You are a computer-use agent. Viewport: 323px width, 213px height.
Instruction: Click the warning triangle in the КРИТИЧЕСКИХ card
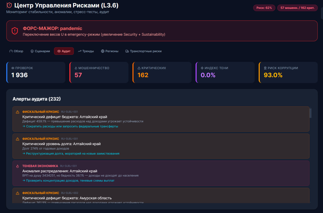click(x=139, y=68)
